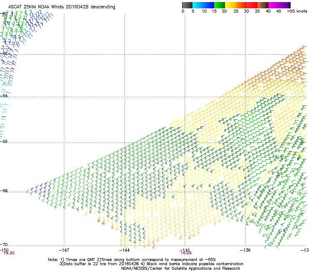Click the legend tick label '10'
309x271 pixels.
point(204,11)
